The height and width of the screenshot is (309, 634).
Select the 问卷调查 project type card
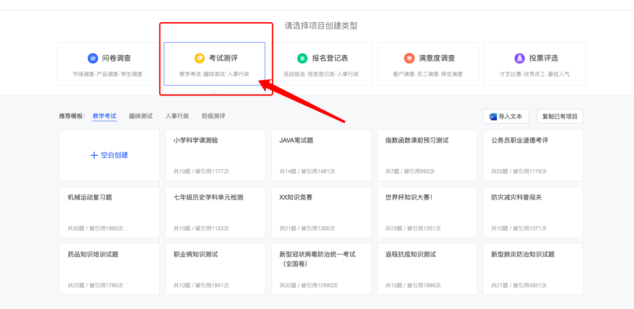point(108,64)
